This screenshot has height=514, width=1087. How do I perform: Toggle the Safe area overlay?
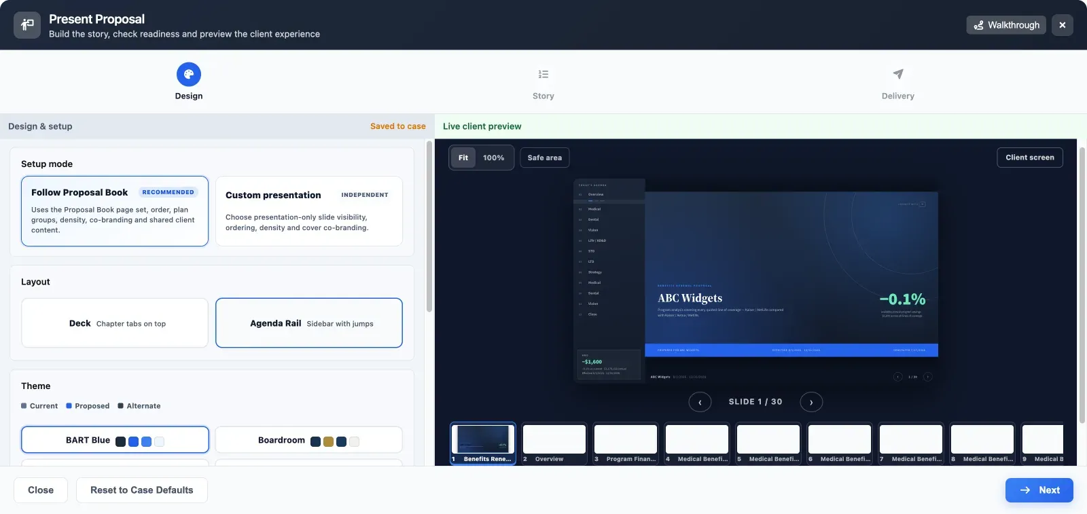[545, 158]
